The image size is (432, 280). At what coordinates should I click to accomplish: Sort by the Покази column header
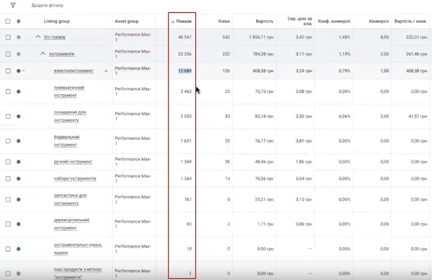pos(184,21)
